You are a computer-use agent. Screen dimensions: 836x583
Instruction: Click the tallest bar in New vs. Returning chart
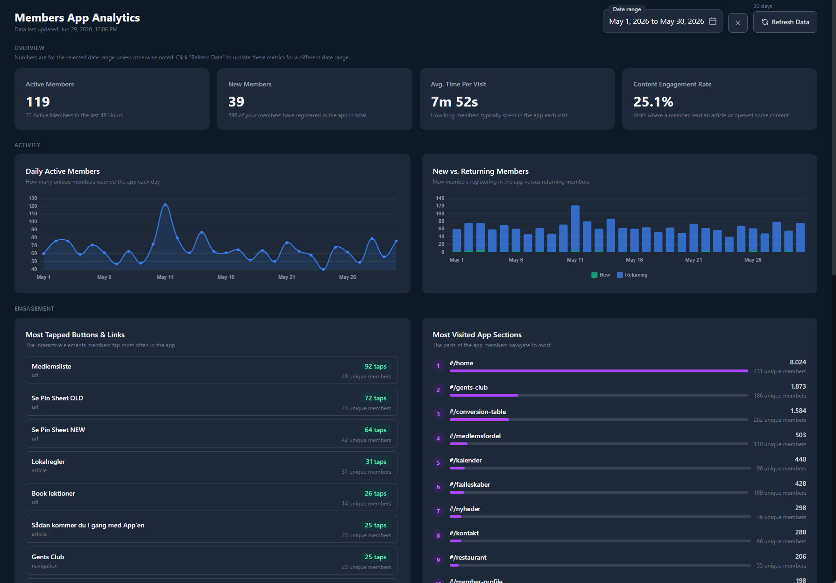(575, 228)
